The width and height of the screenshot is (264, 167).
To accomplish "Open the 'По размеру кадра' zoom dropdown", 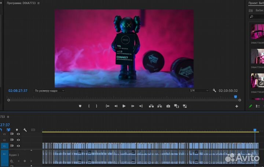I will point(49,91).
